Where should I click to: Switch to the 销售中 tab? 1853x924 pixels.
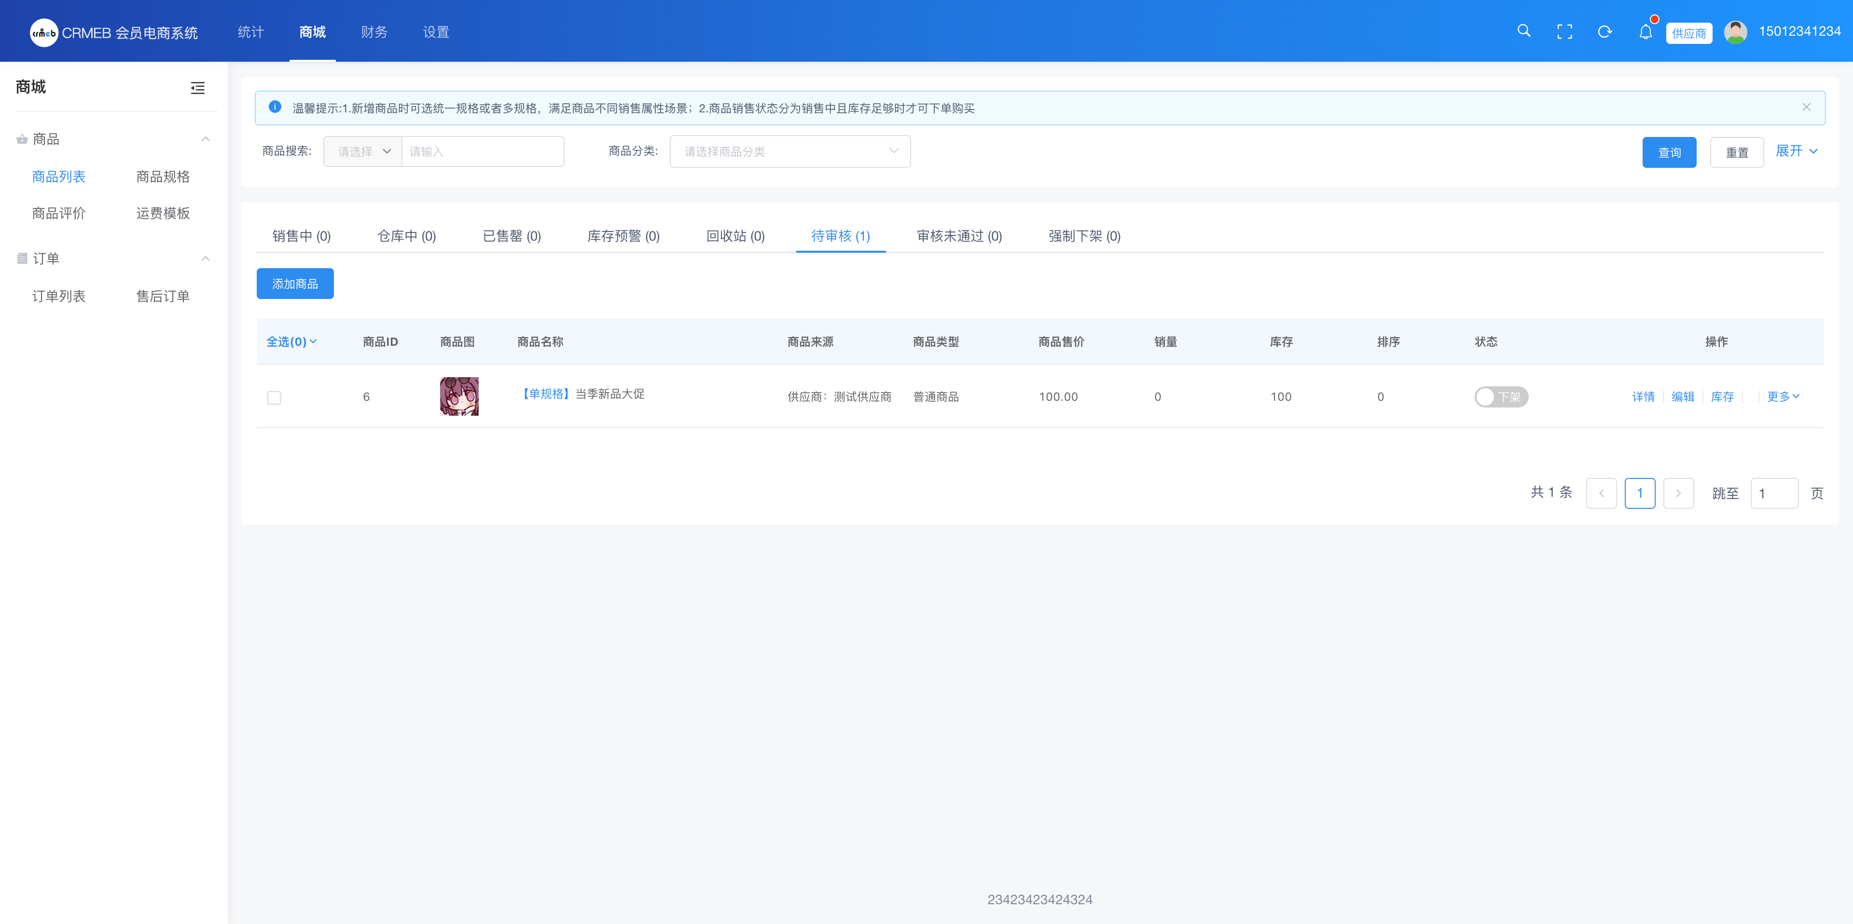point(302,236)
